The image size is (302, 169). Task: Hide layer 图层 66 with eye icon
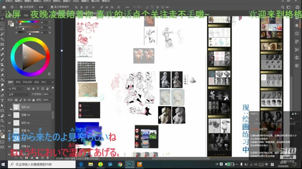pos(9,123)
